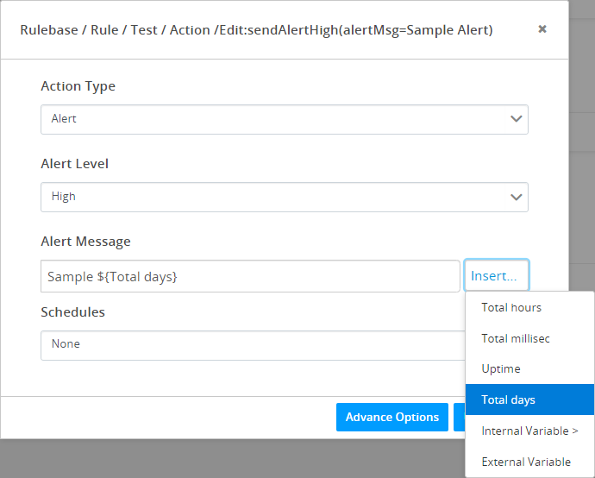Close the Edit Action dialog
595x478 pixels.
point(542,29)
